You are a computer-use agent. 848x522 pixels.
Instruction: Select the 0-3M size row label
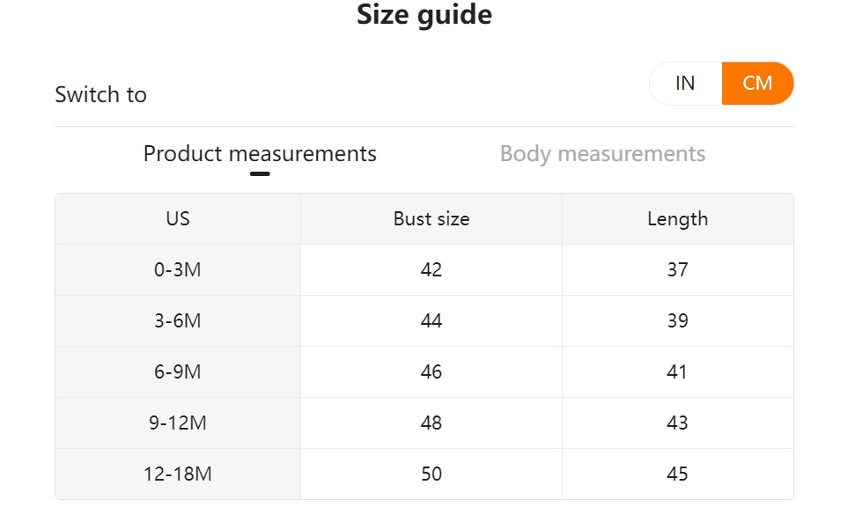[x=178, y=270]
